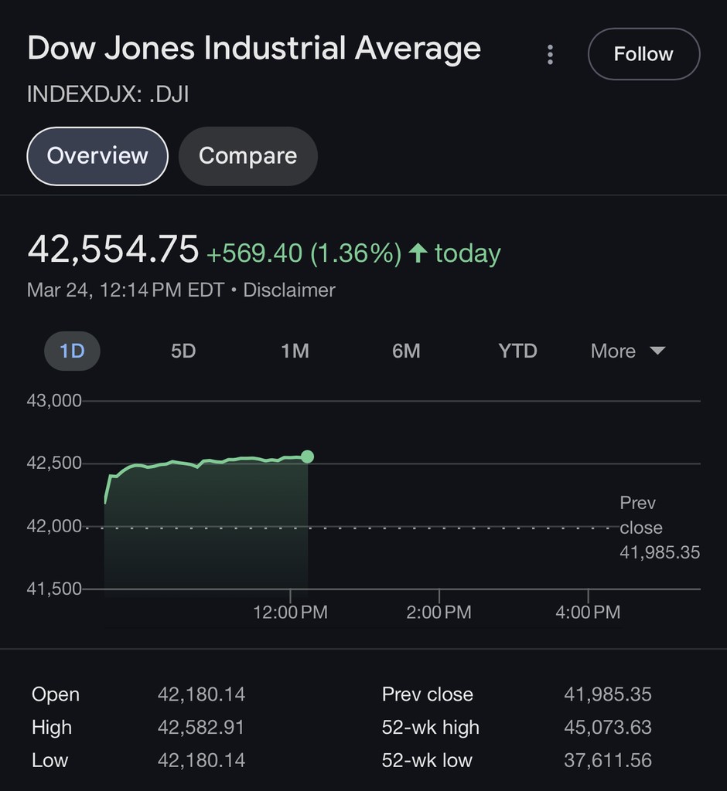Image resolution: width=727 pixels, height=791 pixels.
Task: Switch to the Compare tab
Action: click(247, 156)
